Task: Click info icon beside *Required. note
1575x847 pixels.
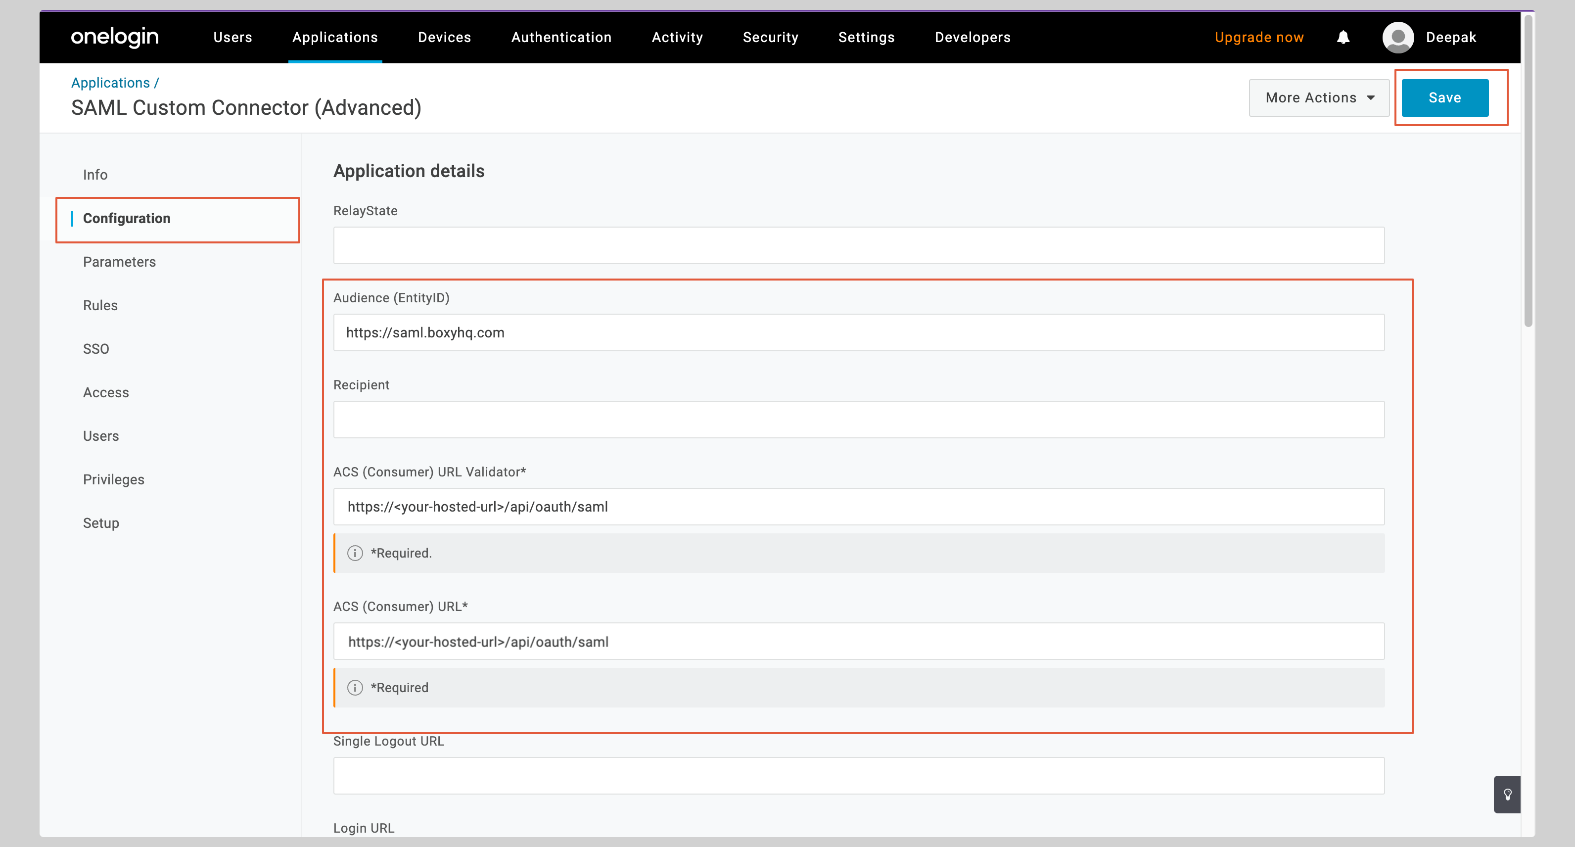Action: pos(355,553)
